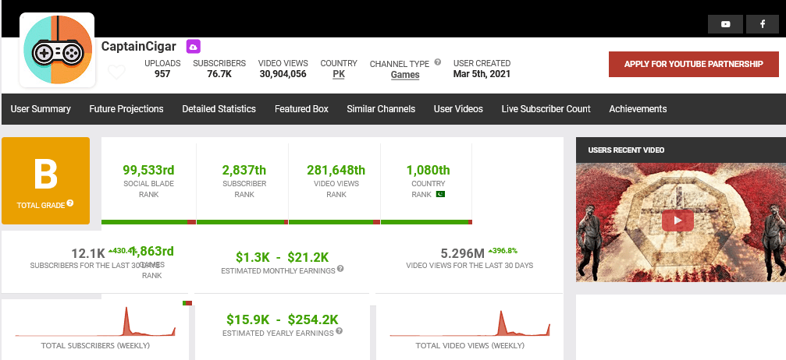Click the 1,080th country rank
Viewport: 786px width, 360px height.
(428, 170)
